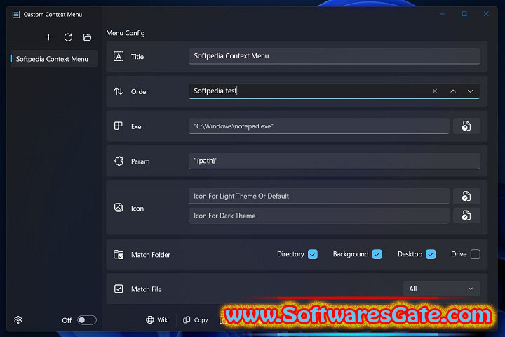The height and width of the screenshot is (337, 505).
Task: Close the Custom Context Menu window
Action: tap(486, 14)
